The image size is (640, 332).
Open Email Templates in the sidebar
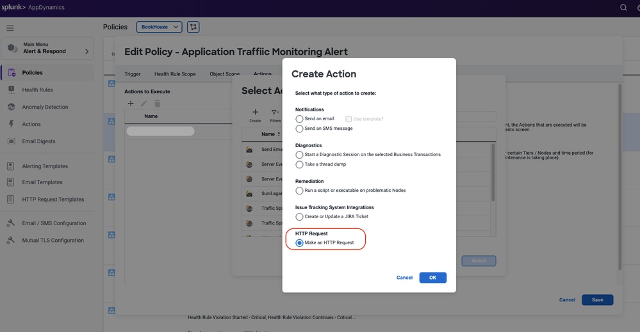pos(42,182)
